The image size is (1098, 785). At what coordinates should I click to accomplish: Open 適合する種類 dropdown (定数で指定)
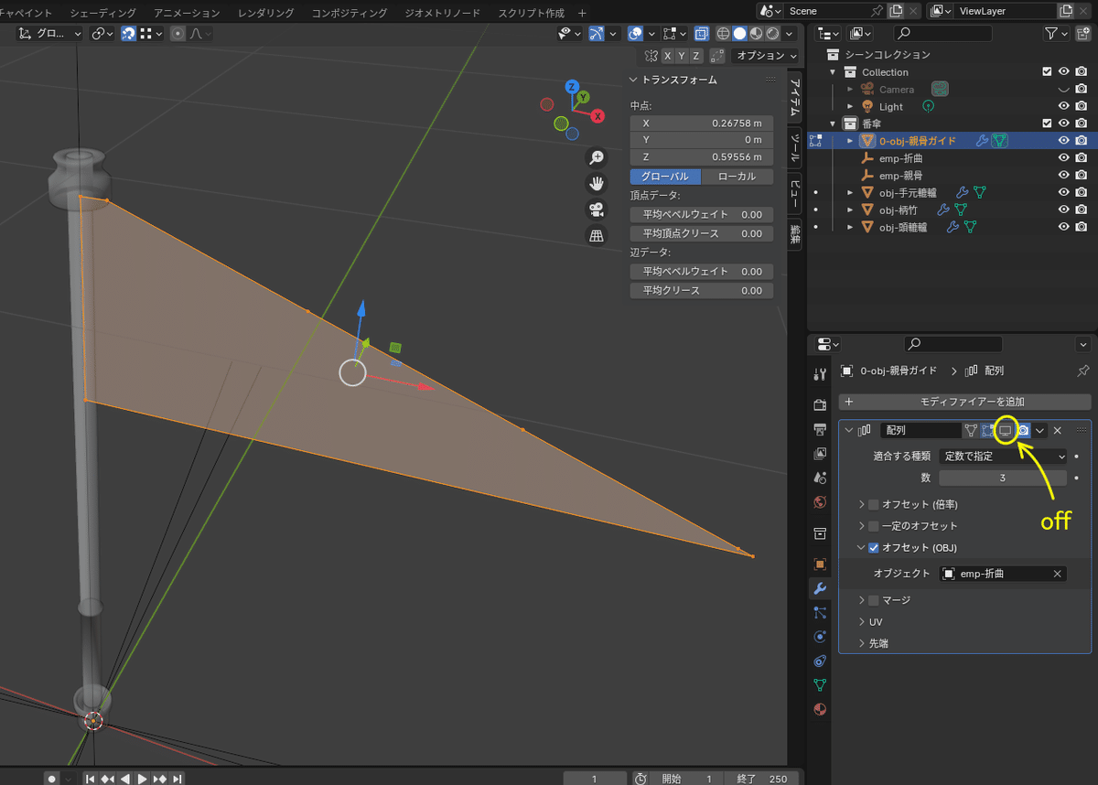[x=1003, y=456]
